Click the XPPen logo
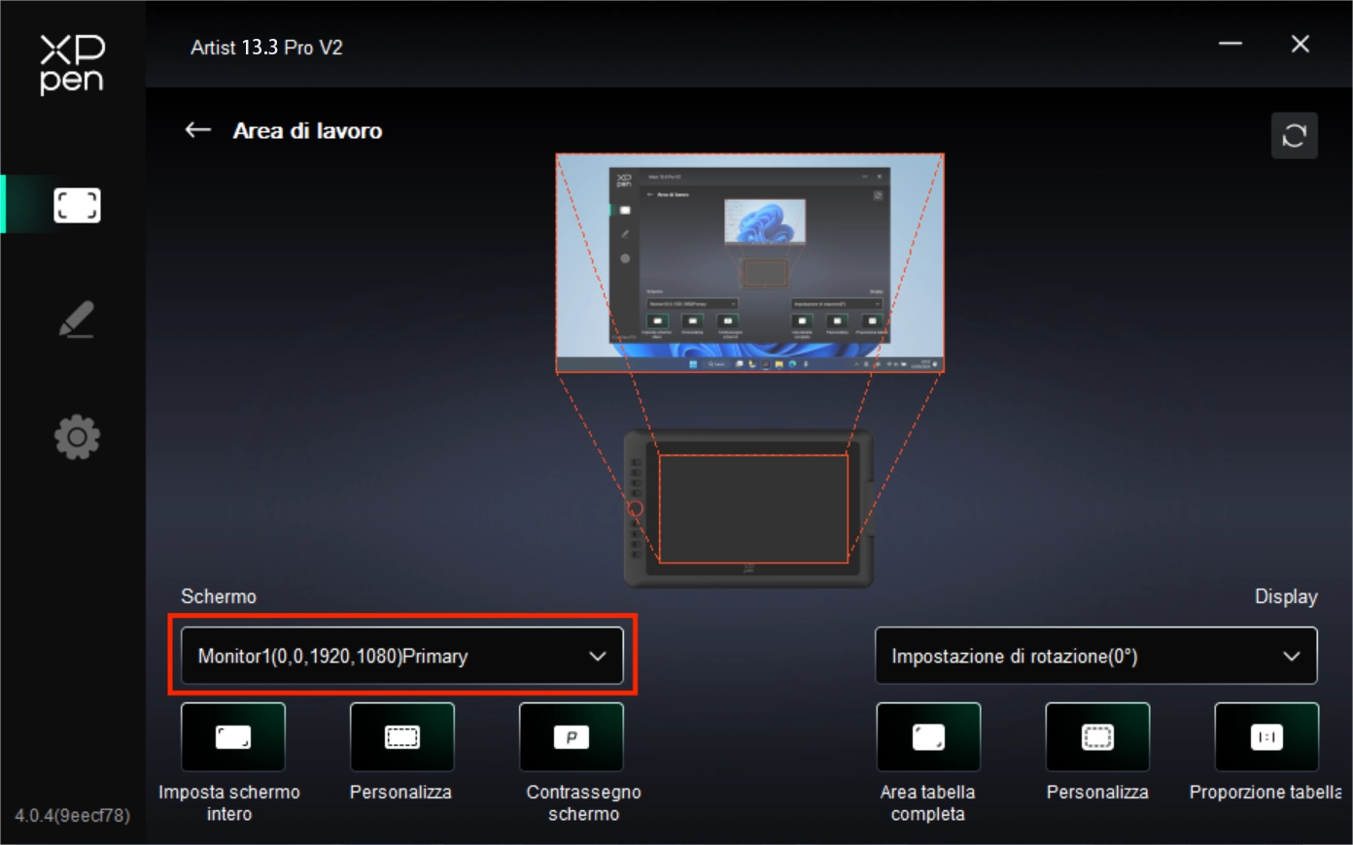 pyautogui.click(x=72, y=64)
